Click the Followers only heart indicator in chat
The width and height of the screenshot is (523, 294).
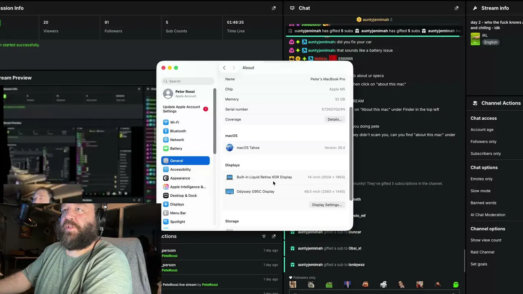(291, 278)
